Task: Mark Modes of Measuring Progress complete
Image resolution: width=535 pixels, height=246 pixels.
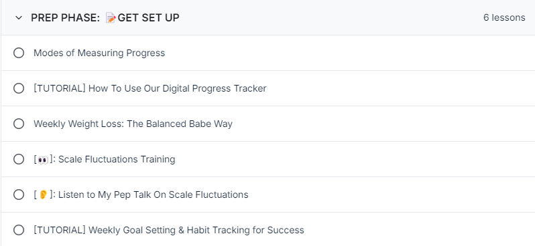Action: pos(19,53)
